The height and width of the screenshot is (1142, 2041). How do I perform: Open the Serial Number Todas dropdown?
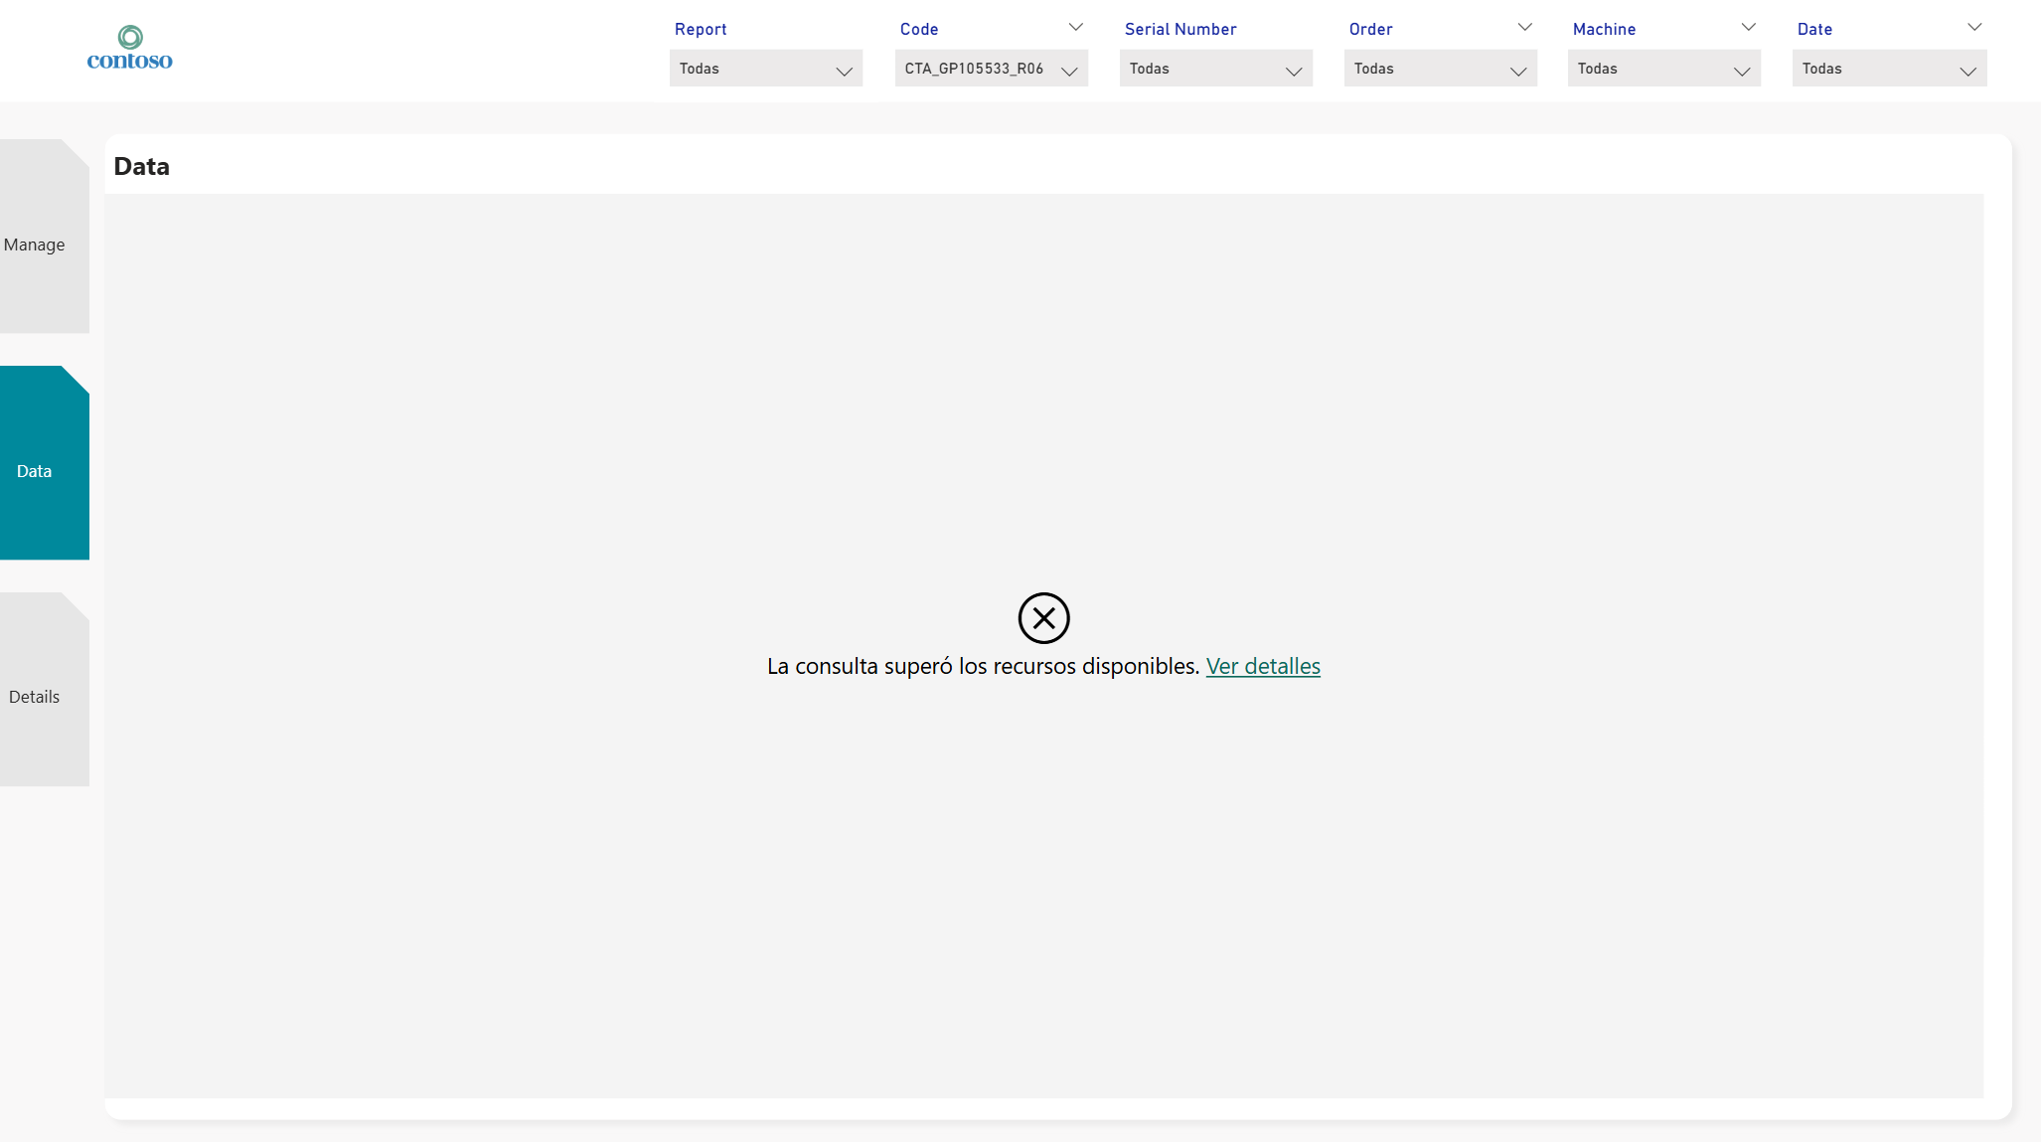tap(1215, 68)
